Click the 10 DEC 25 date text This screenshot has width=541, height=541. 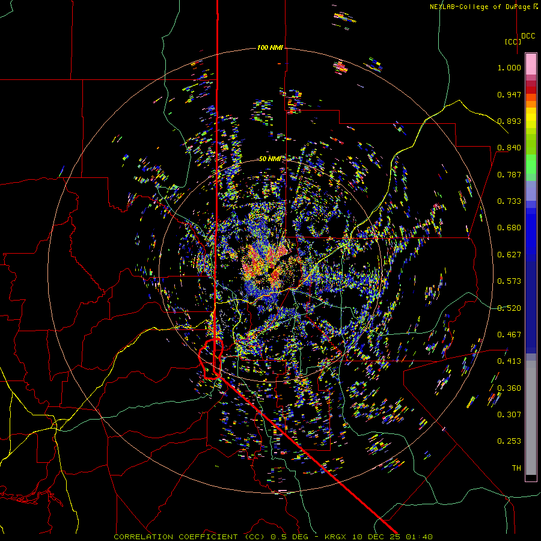point(376,537)
